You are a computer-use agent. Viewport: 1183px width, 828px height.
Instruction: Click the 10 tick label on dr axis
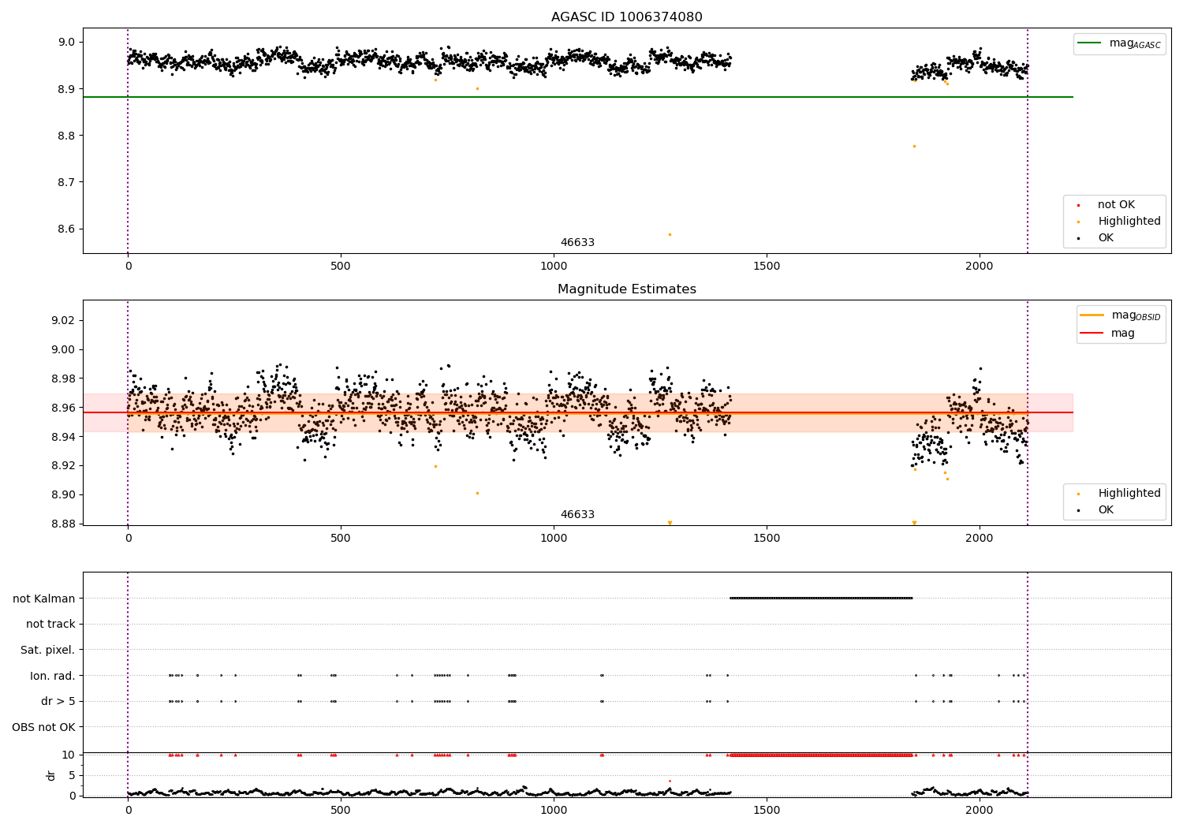click(69, 755)
